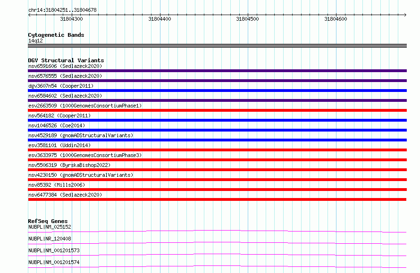The height and width of the screenshot is (273, 420).
Task: Click NUBPL|NM_025152 transcript label
Action: (x=50, y=227)
